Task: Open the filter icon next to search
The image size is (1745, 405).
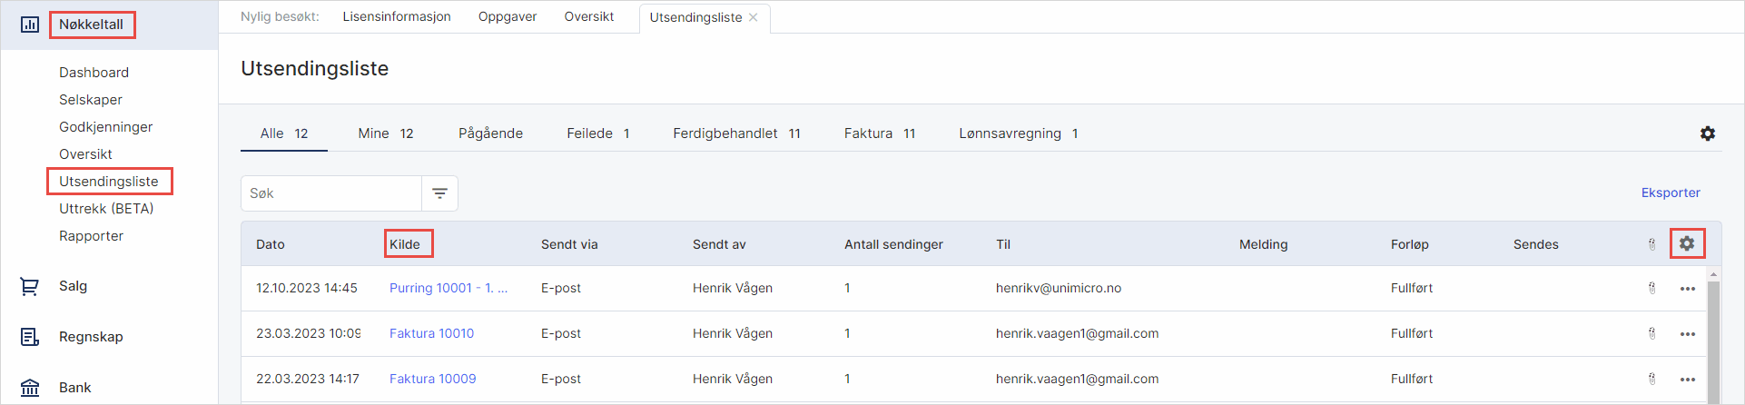Action: (439, 193)
